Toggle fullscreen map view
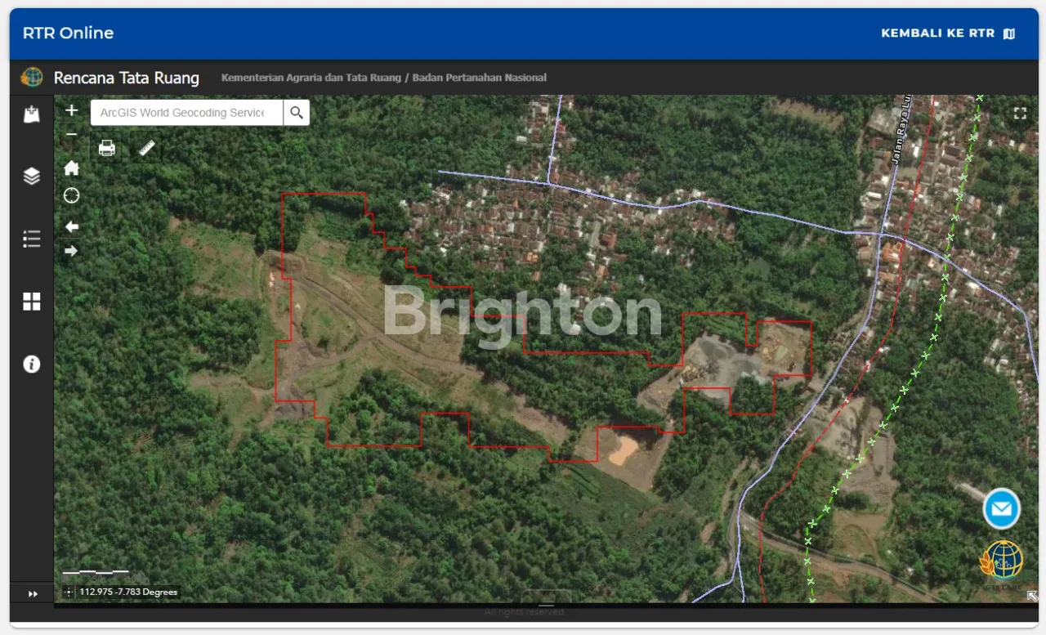Image resolution: width=1046 pixels, height=635 pixels. tap(1020, 114)
